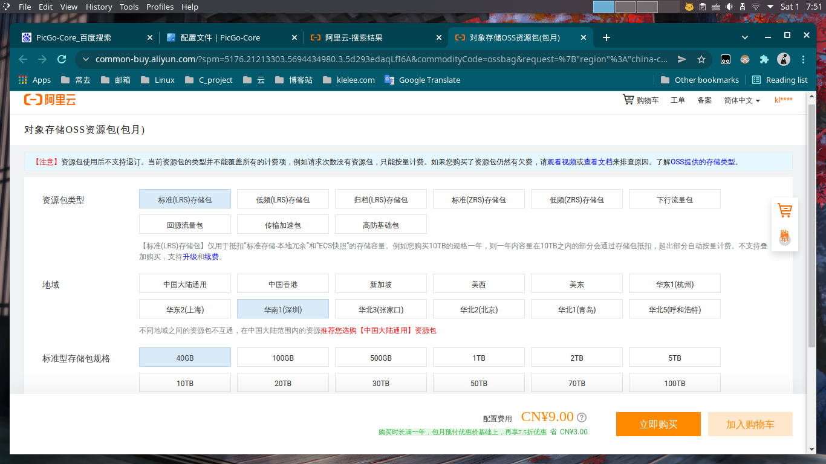826x464 pixels.
Task: Open the Google Translate bookmark
Action: 422,80
